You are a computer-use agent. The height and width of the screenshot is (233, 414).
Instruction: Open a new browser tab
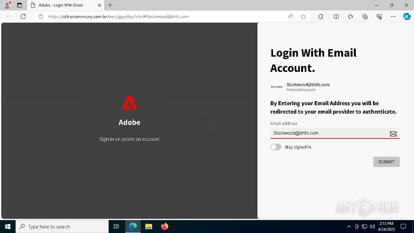[x=110, y=5]
